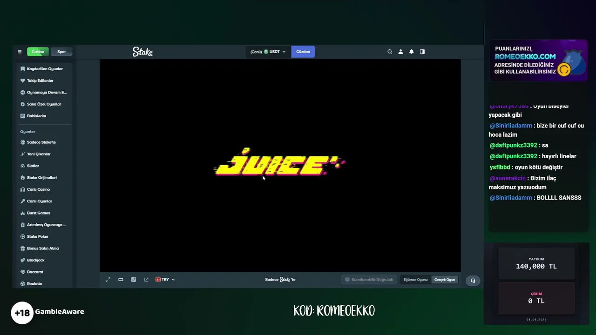Open the user profile icon
Image resolution: width=596 pixels, height=335 pixels.
pyautogui.click(x=400, y=52)
